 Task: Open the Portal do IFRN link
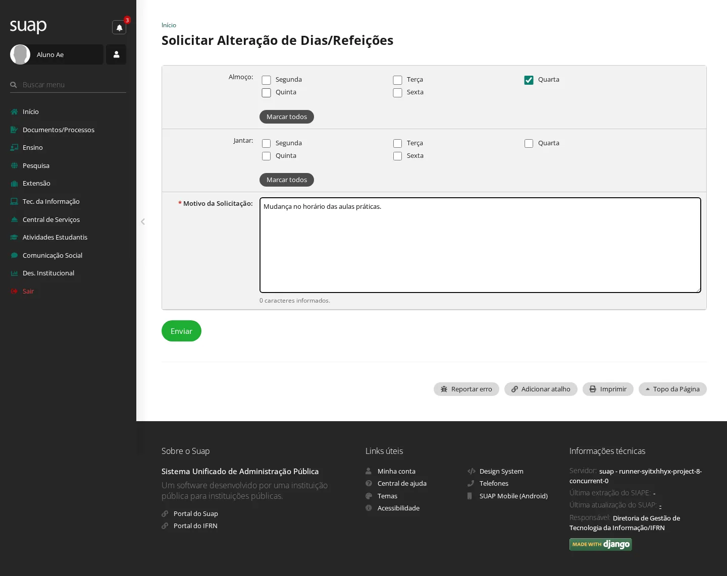tap(195, 526)
